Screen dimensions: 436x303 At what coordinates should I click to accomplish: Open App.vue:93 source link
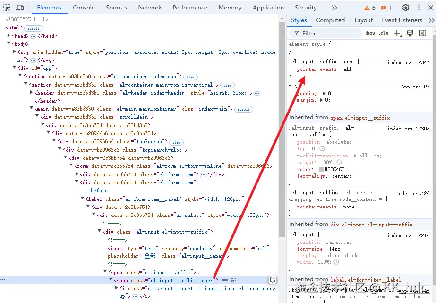click(415, 87)
